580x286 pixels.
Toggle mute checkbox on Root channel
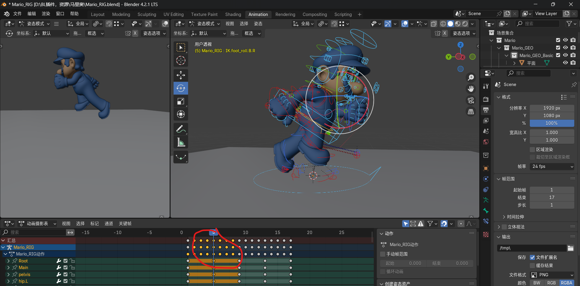click(65, 261)
